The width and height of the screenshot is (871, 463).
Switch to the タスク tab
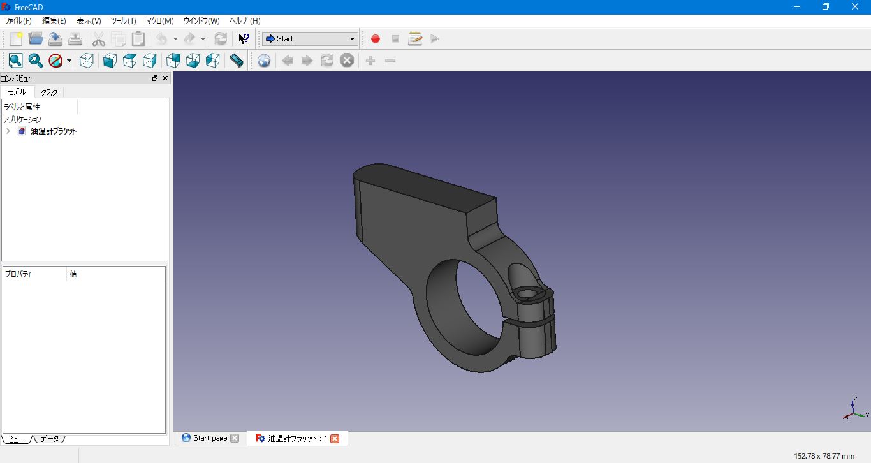49,92
